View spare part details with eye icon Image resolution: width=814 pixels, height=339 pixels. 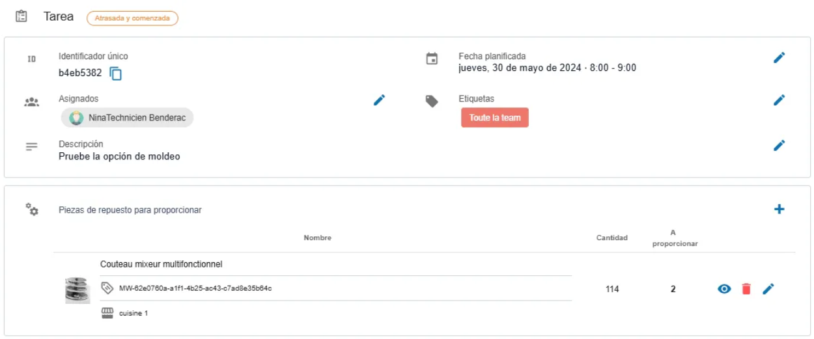pos(724,289)
